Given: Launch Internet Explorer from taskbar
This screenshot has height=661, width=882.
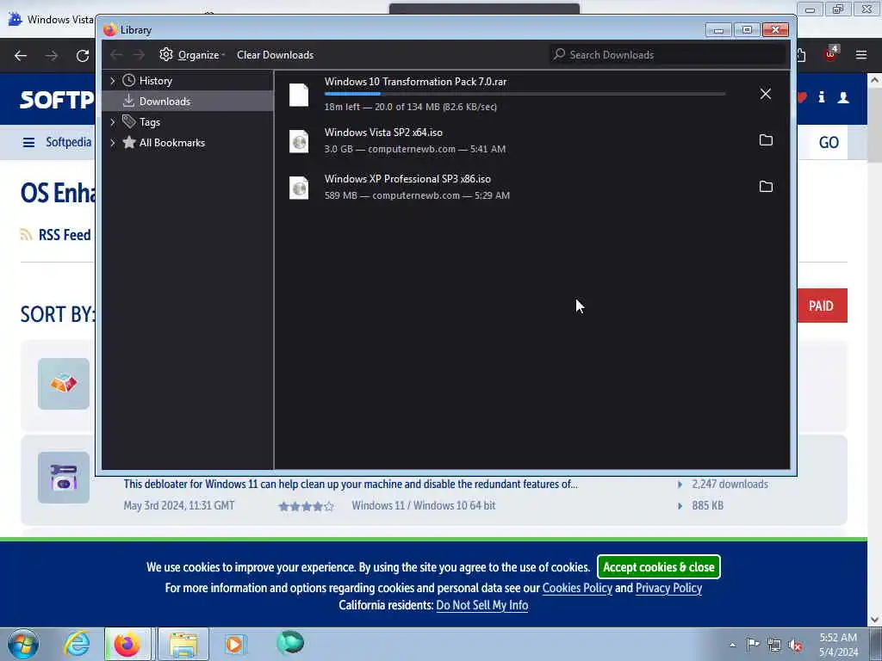Looking at the screenshot, I should pyautogui.click(x=77, y=644).
